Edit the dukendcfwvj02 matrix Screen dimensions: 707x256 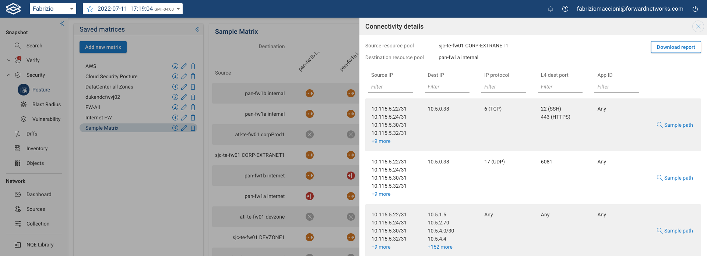pyautogui.click(x=184, y=97)
